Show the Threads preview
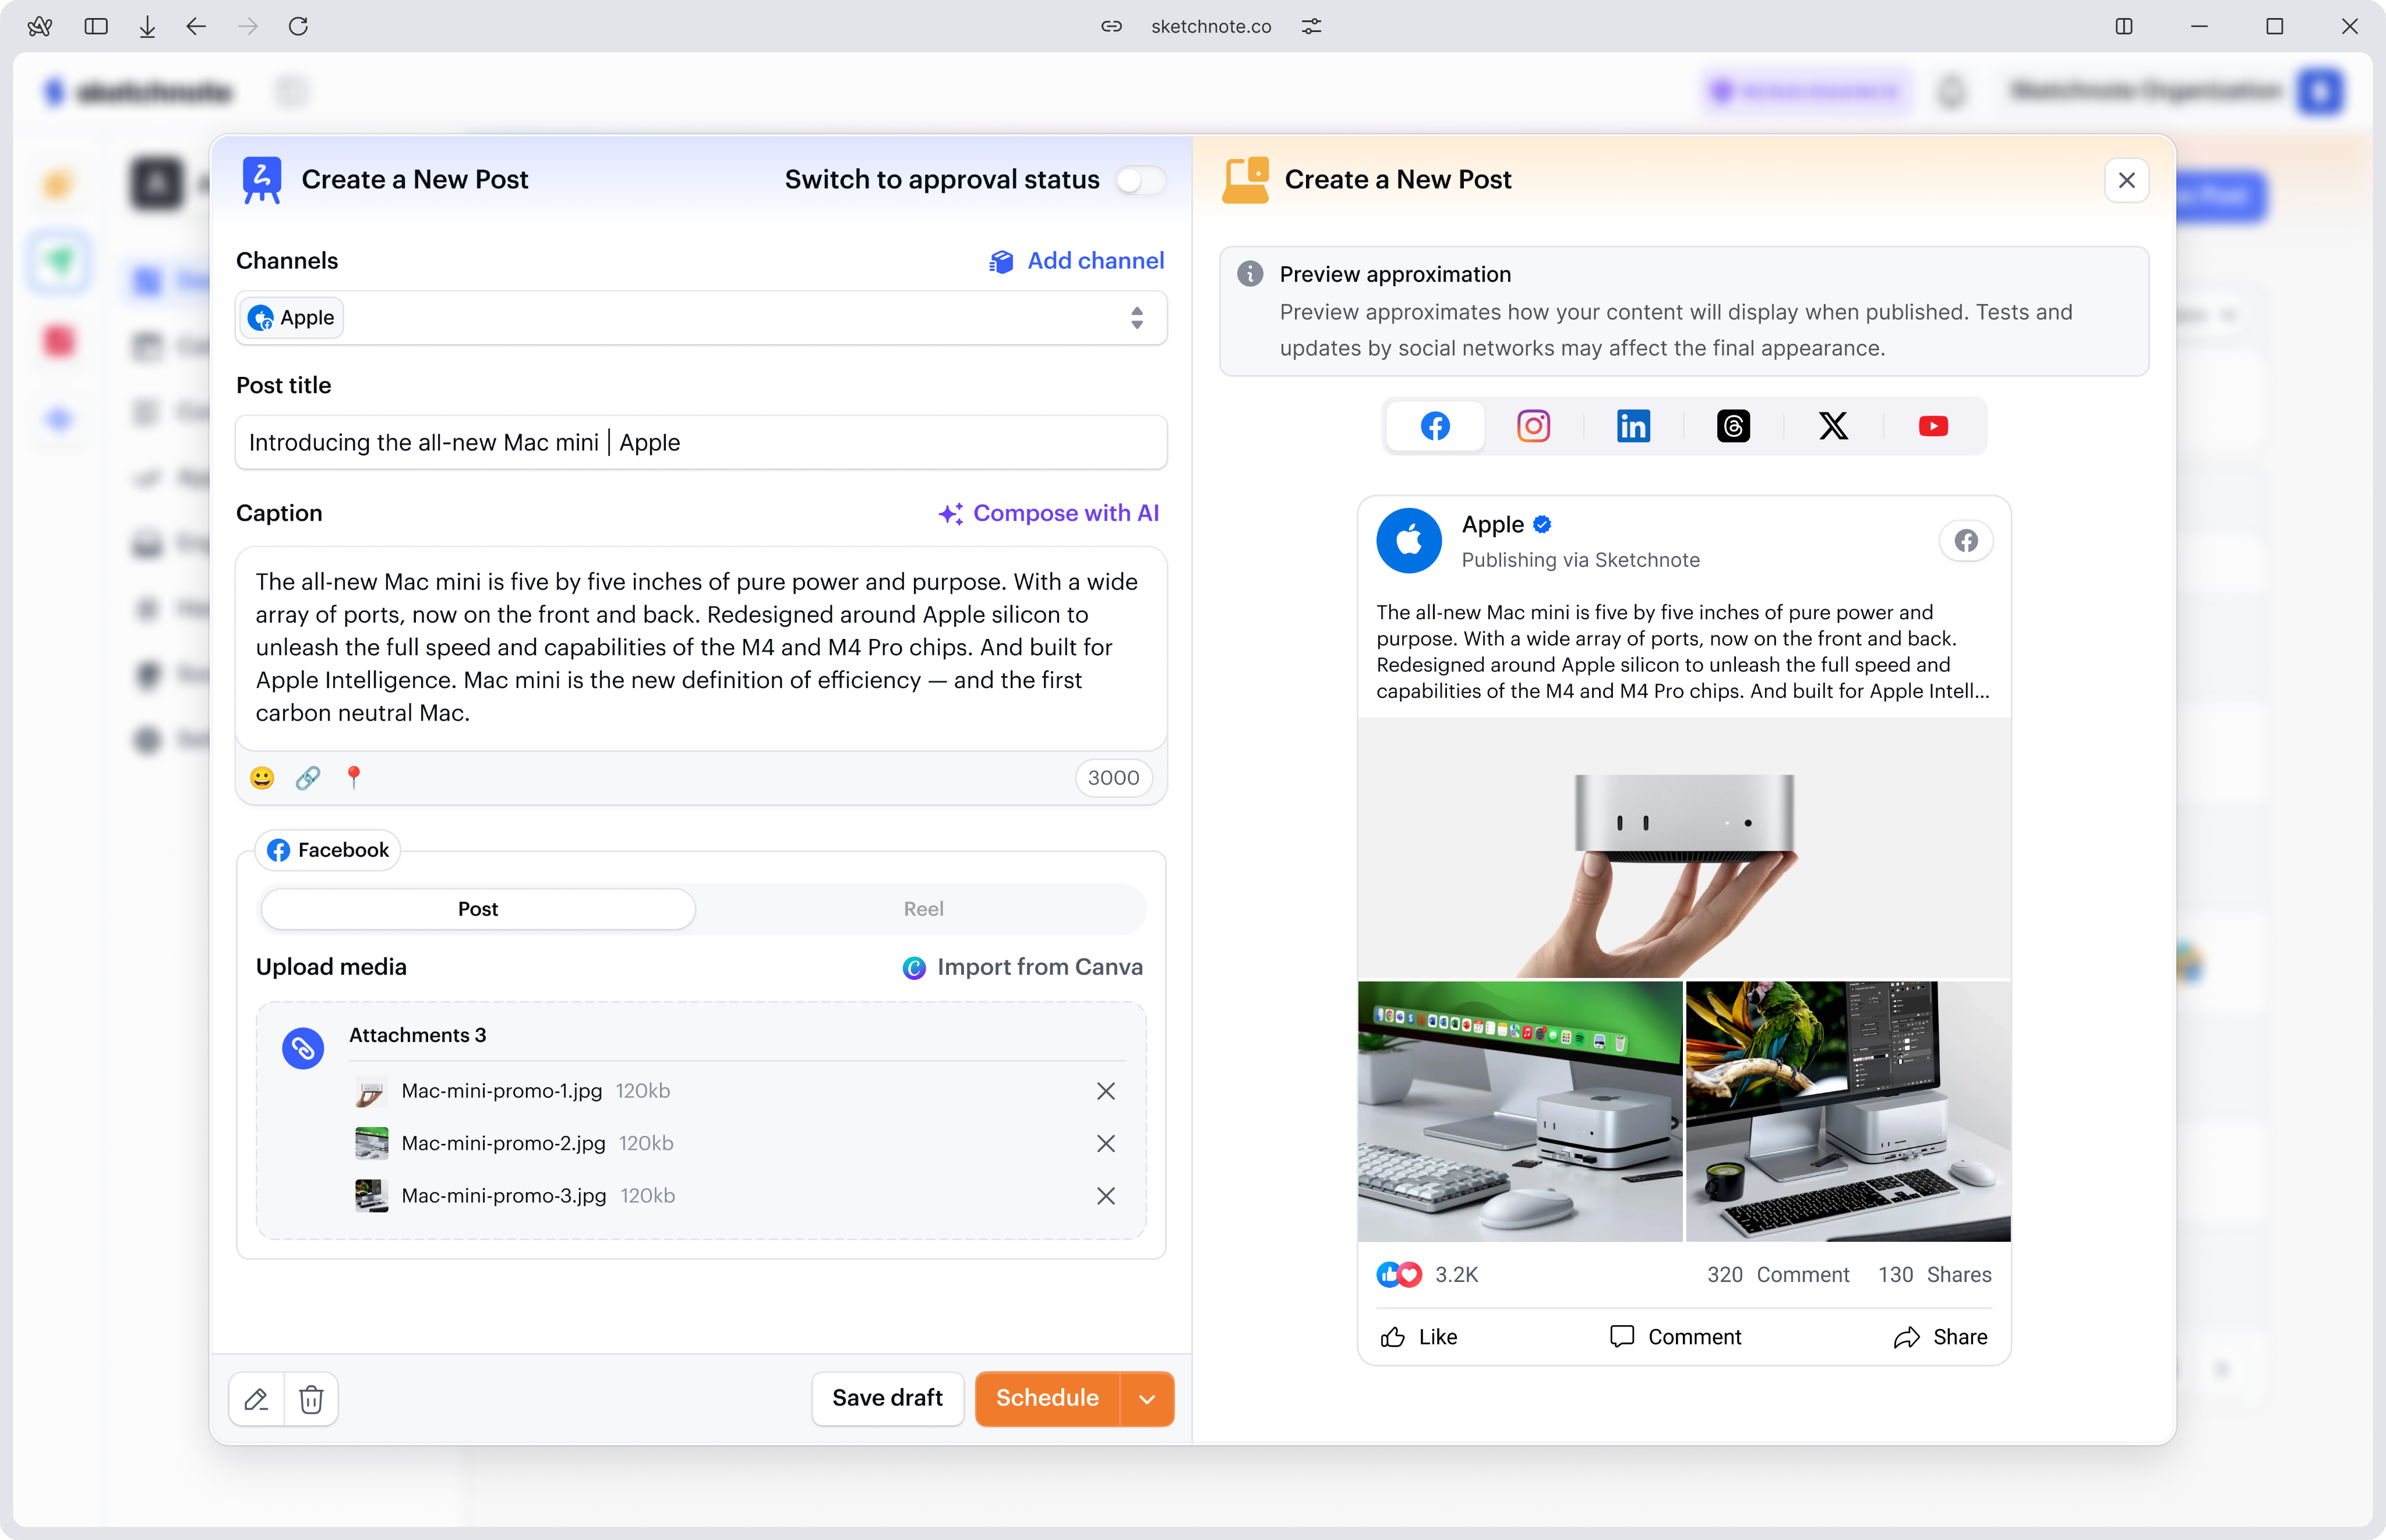Image resolution: width=2386 pixels, height=1540 pixels. (1733, 426)
